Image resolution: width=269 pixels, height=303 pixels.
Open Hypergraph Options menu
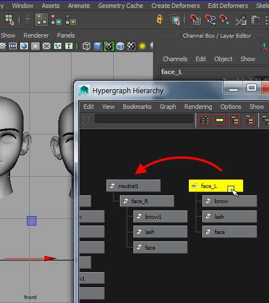pos(231,107)
